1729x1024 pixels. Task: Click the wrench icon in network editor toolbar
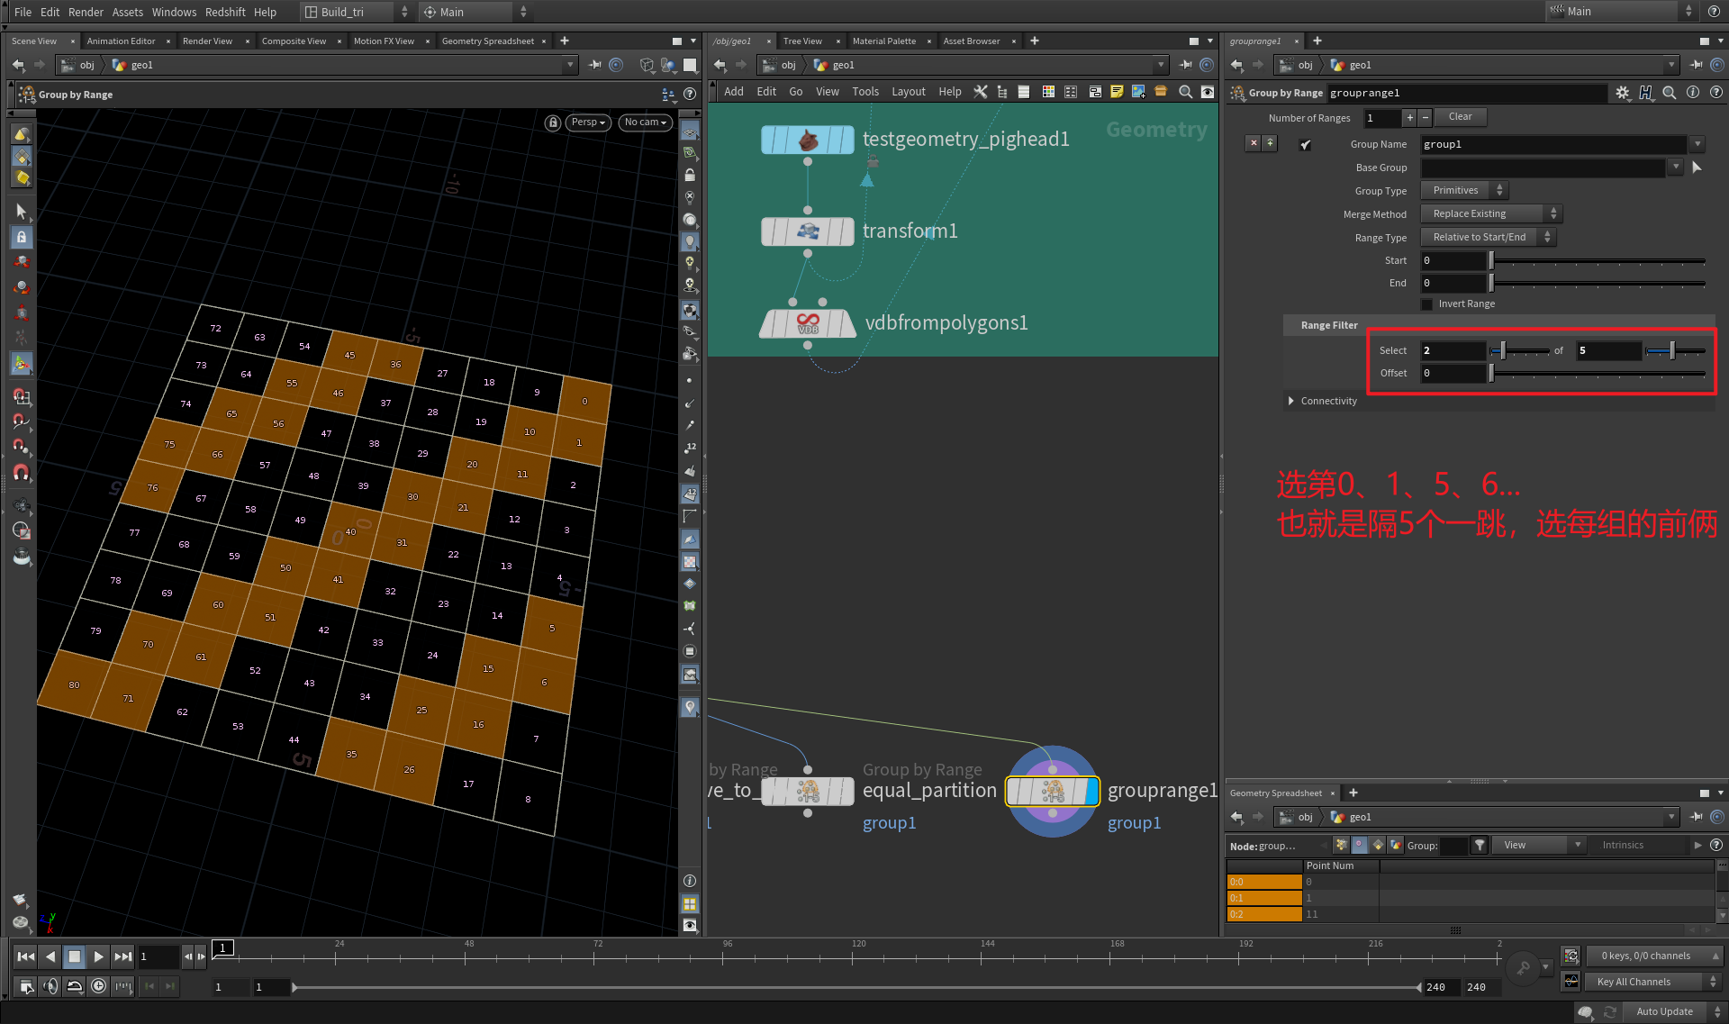[981, 91]
